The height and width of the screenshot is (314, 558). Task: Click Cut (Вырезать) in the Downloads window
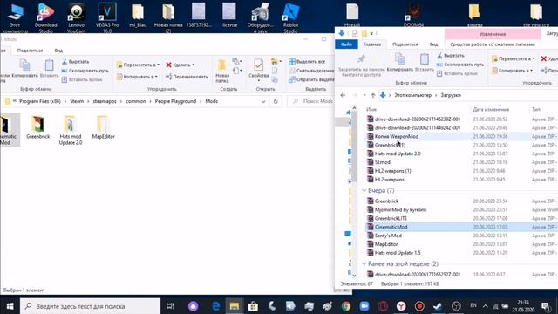coord(451,56)
